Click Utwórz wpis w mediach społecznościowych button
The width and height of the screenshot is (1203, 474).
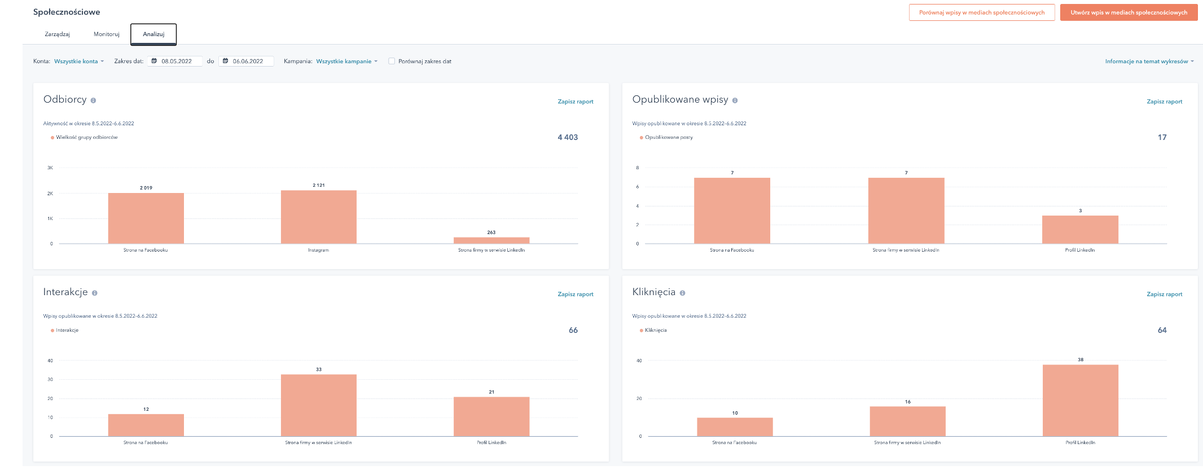[1129, 12]
